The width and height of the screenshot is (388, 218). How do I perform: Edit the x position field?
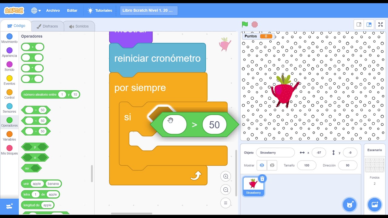pos(319,153)
